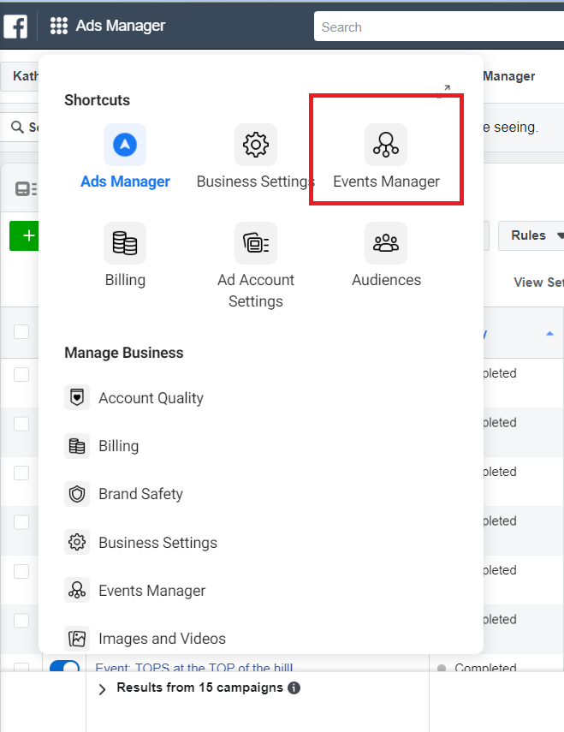564x732 pixels.
Task: Click the Billing icon under Manage Business
Action: (x=77, y=446)
